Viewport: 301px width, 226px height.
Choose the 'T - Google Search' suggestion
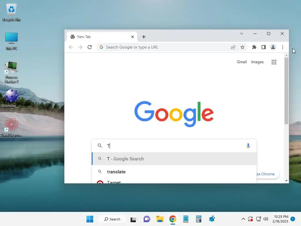[174, 159]
